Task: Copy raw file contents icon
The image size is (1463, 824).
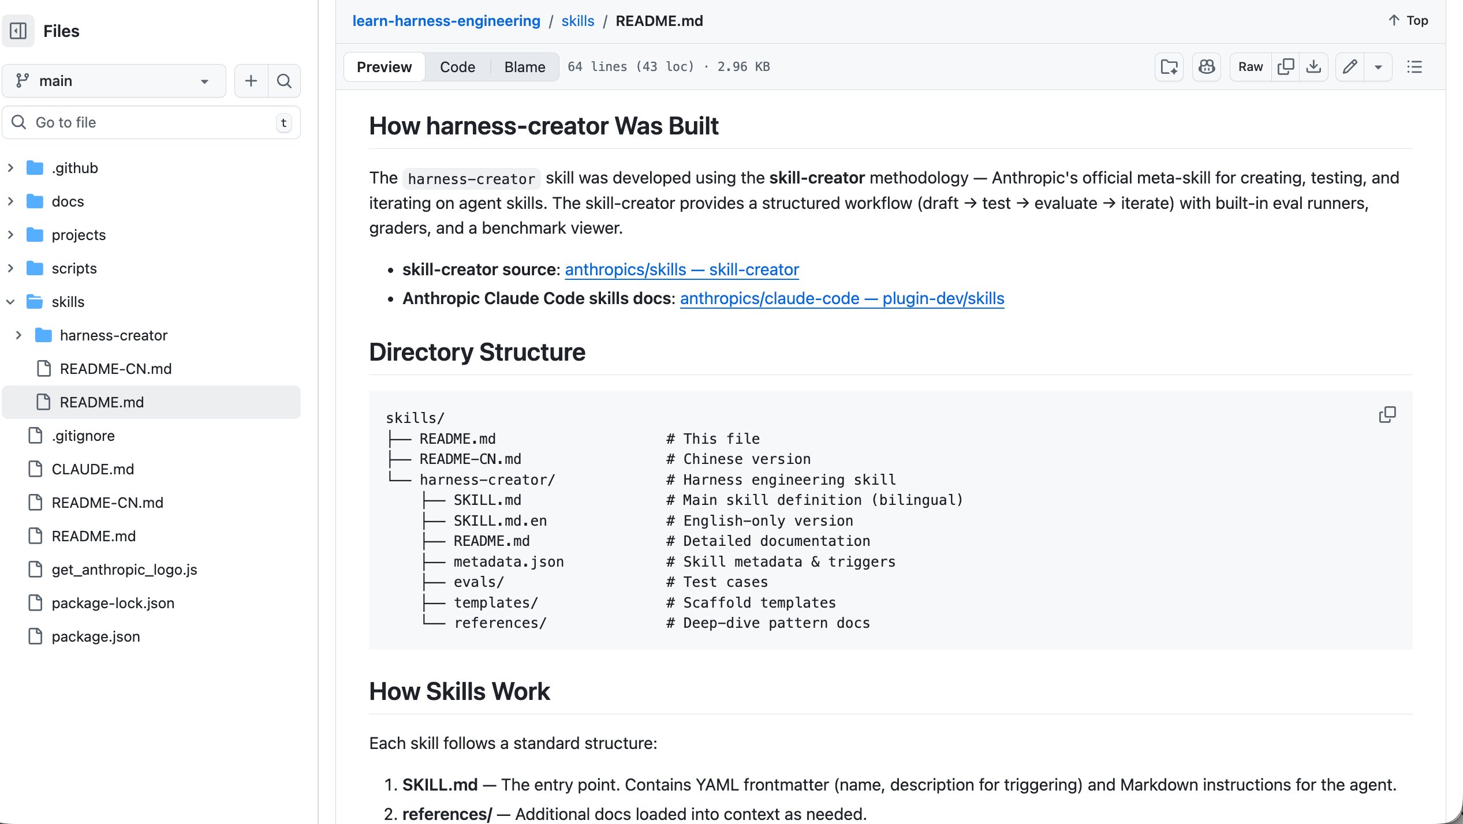Action: 1286,67
